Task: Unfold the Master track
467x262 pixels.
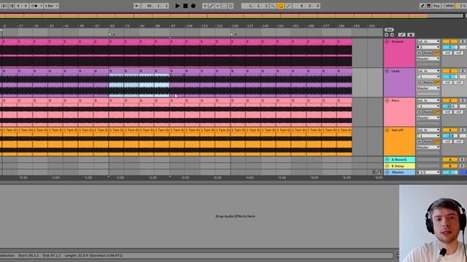Action: 387,172
